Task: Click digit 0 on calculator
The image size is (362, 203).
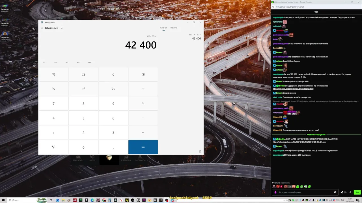Action: 83,147
